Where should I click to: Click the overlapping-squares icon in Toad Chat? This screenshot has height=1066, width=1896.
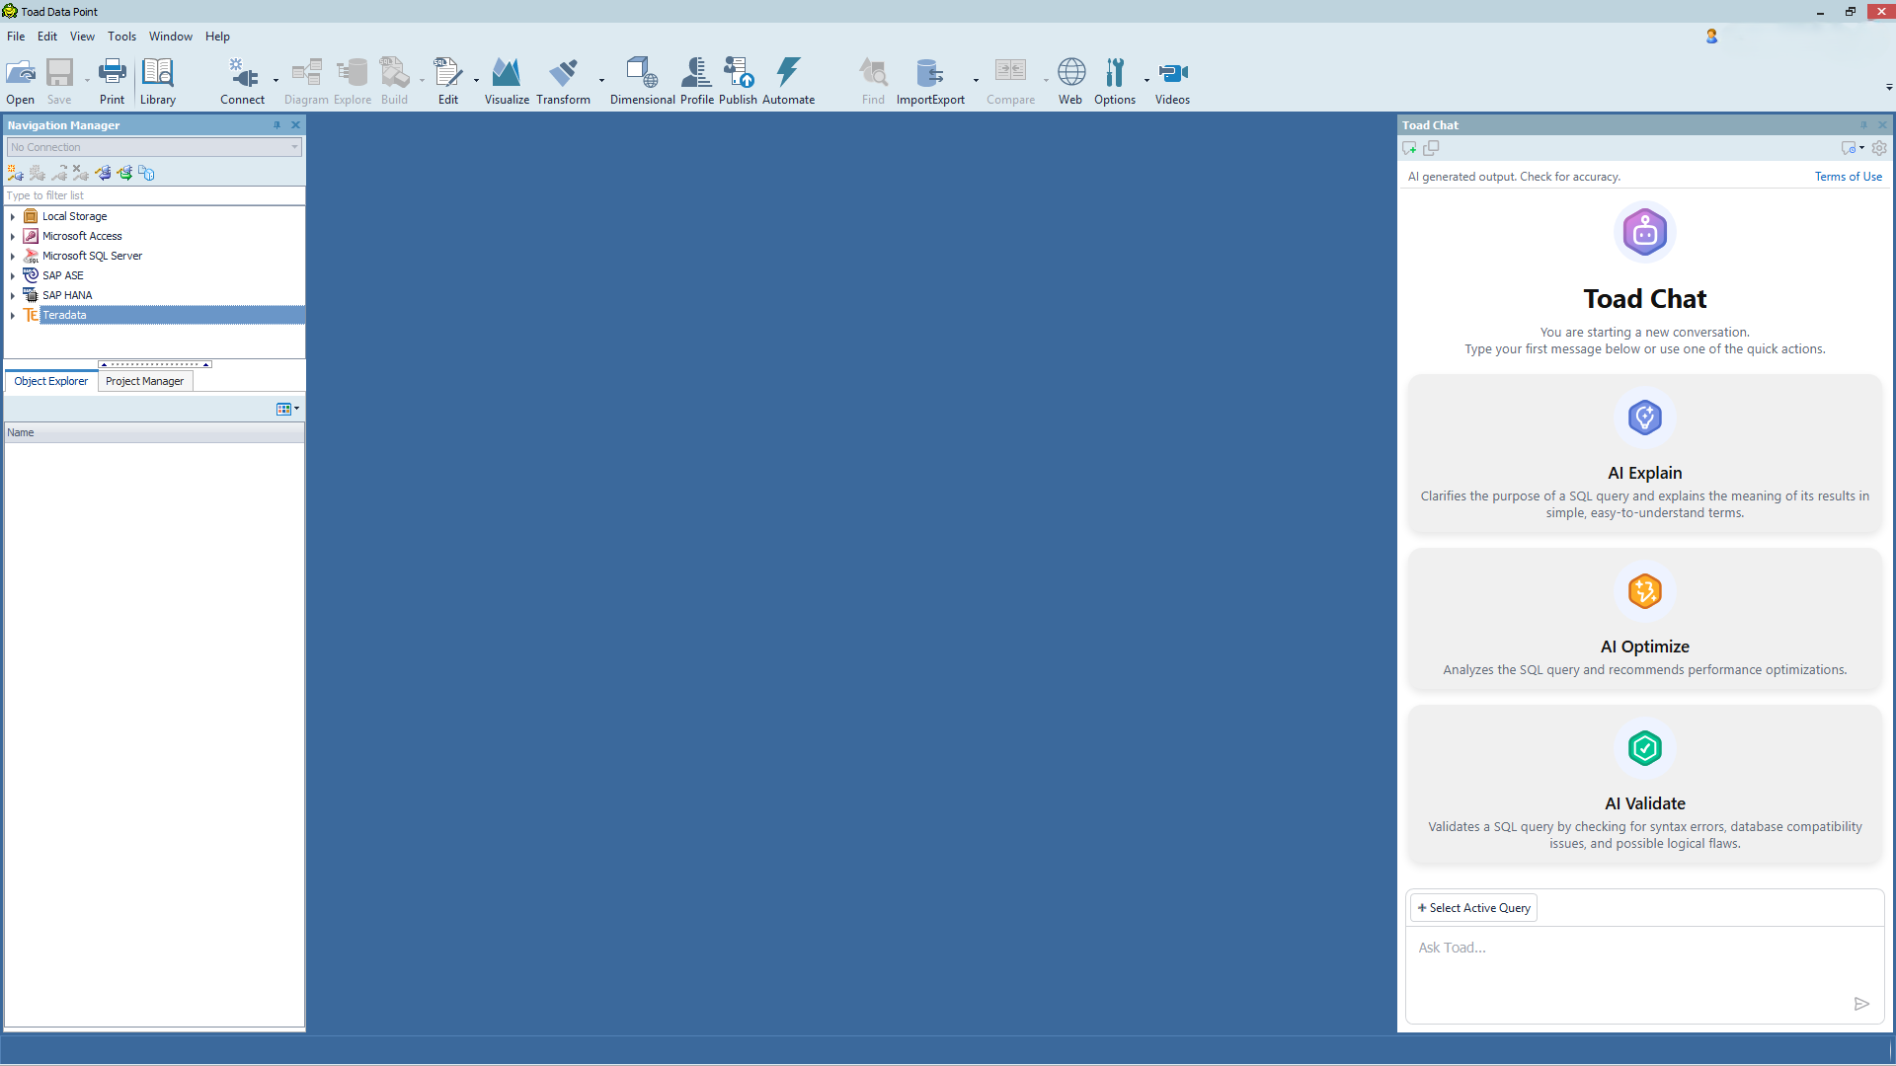click(x=1431, y=148)
